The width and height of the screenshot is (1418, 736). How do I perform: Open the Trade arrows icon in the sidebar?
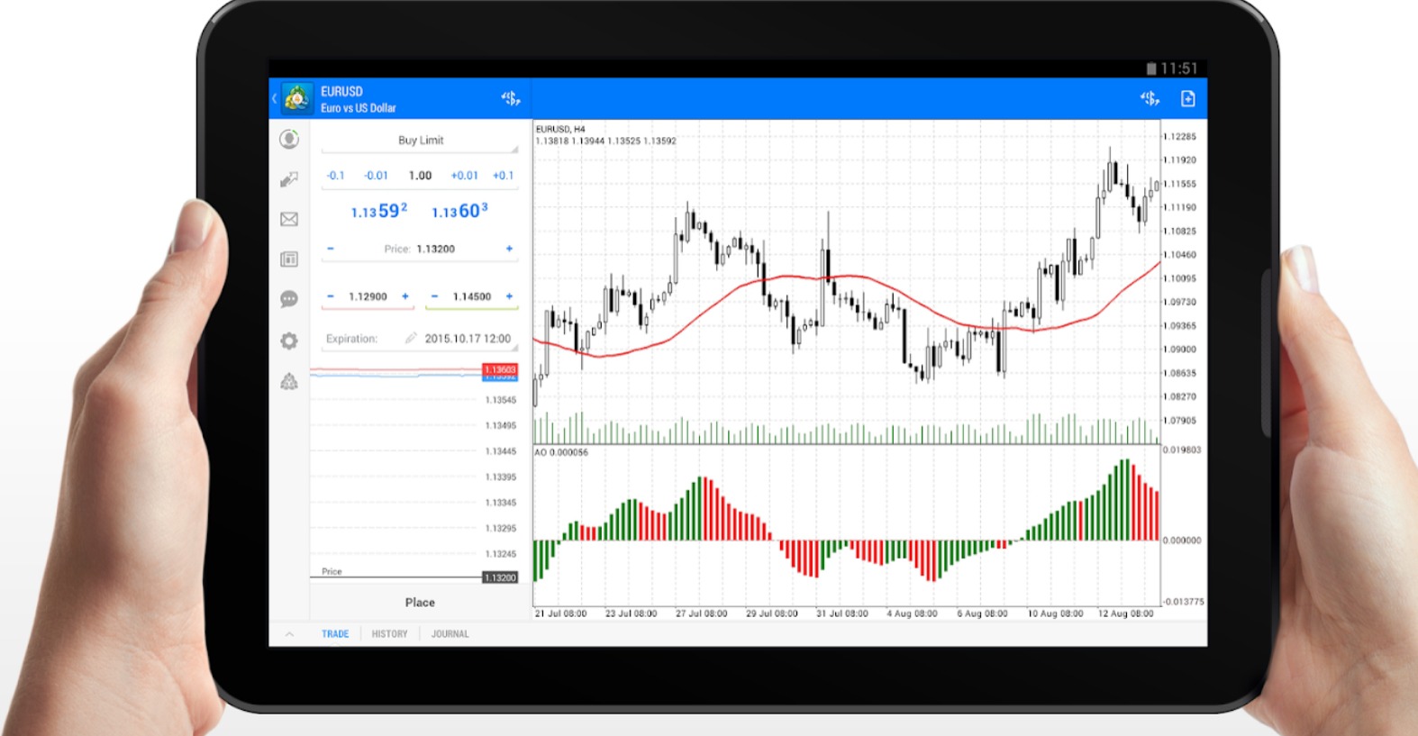tap(288, 179)
